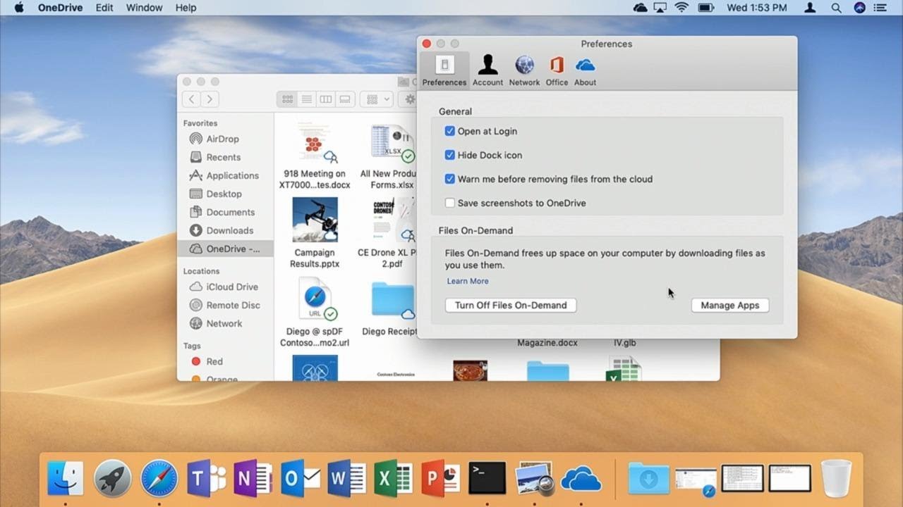Select Campaign Results.pptx file

pos(315,233)
